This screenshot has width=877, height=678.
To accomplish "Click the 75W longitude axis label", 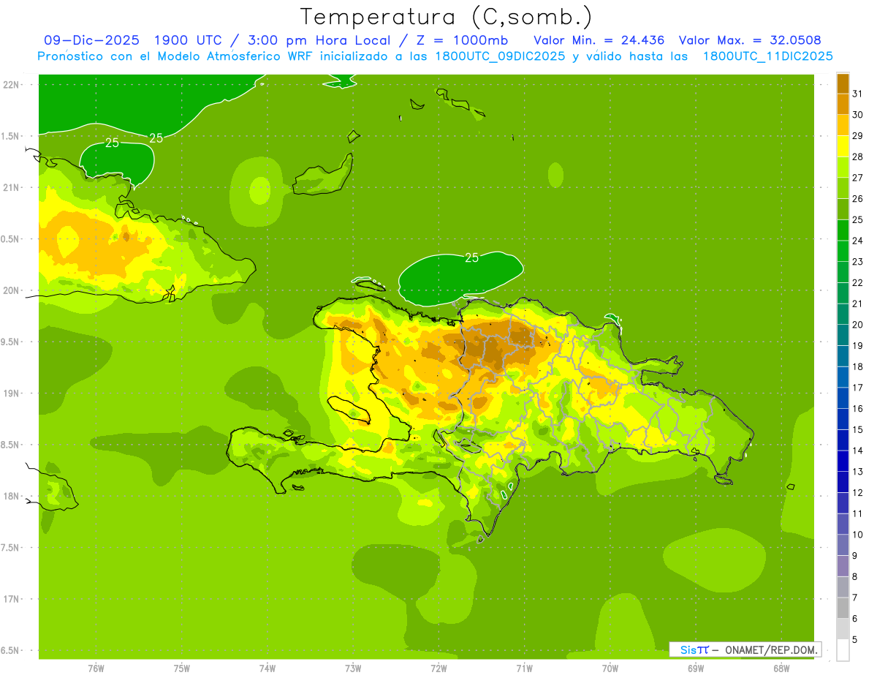I will point(181,668).
